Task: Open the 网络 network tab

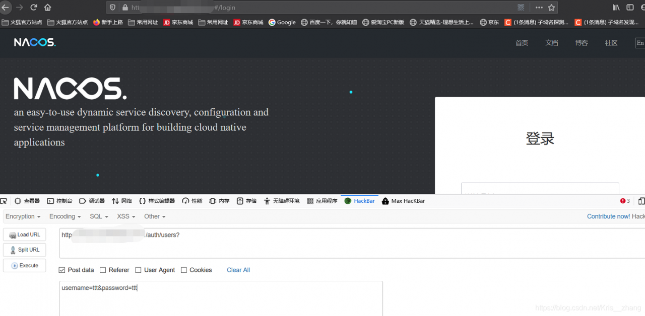Action: (122, 201)
